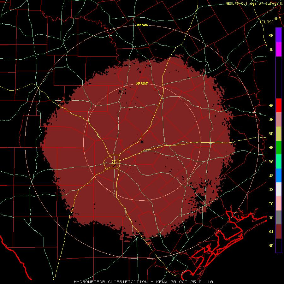Click the ND black legend swatch
Screen dimensions: 284x284
coord(279,246)
